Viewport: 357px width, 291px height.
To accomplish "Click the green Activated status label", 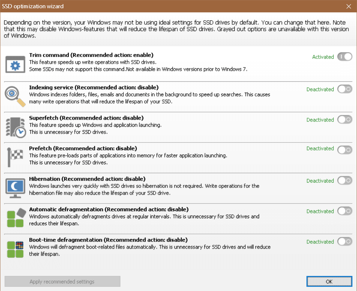I will tap(323, 57).
